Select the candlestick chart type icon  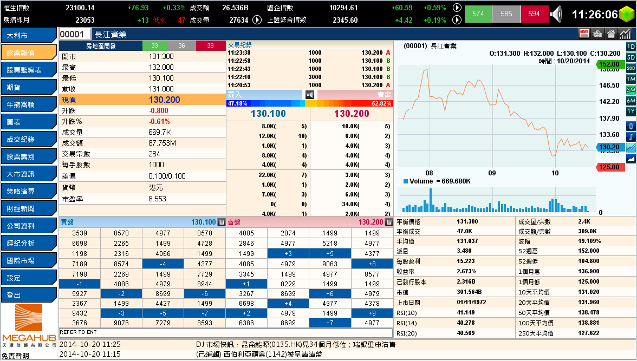coord(631,126)
